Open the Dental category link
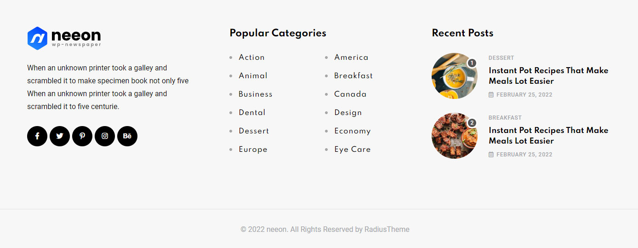 coord(252,113)
